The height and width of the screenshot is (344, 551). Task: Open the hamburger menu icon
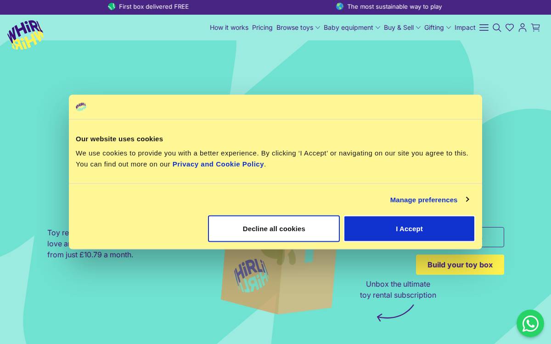point(484,28)
